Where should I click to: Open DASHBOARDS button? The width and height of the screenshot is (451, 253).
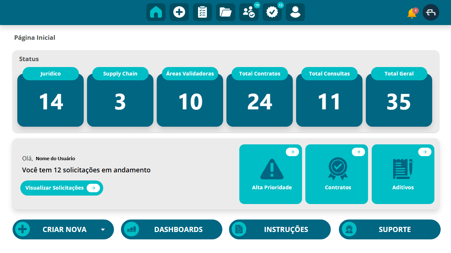click(x=171, y=229)
